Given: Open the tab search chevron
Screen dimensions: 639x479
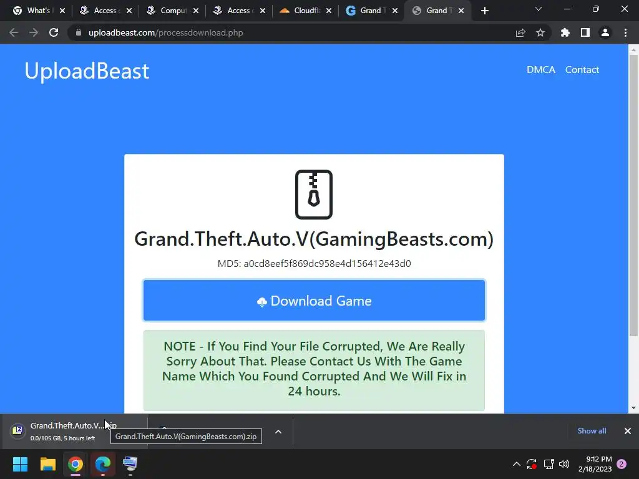Looking at the screenshot, I should 539,9.
